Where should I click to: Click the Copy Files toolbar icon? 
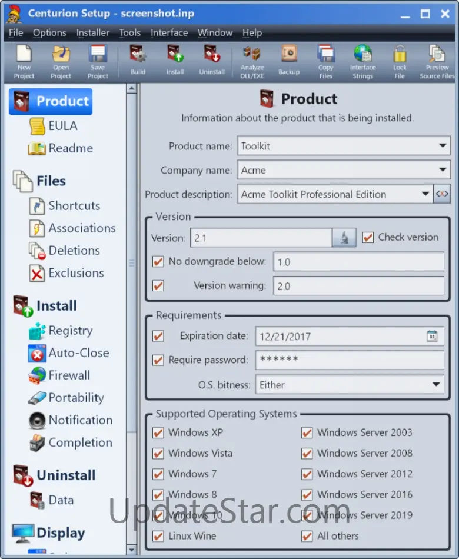[325, 62]
